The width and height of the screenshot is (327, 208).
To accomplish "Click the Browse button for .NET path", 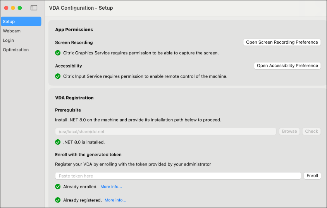I will point(289,131).
